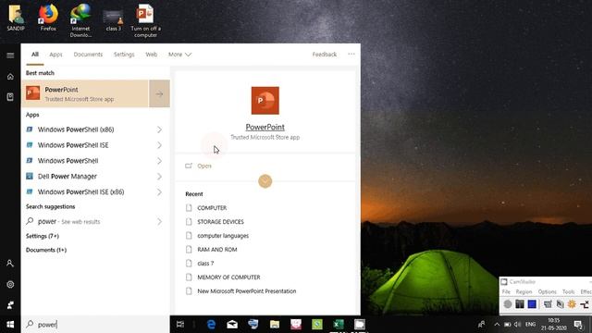The image size is (592, 333).
Task: Expand more actions with the round chevron
Action: (x=265, y=181)
